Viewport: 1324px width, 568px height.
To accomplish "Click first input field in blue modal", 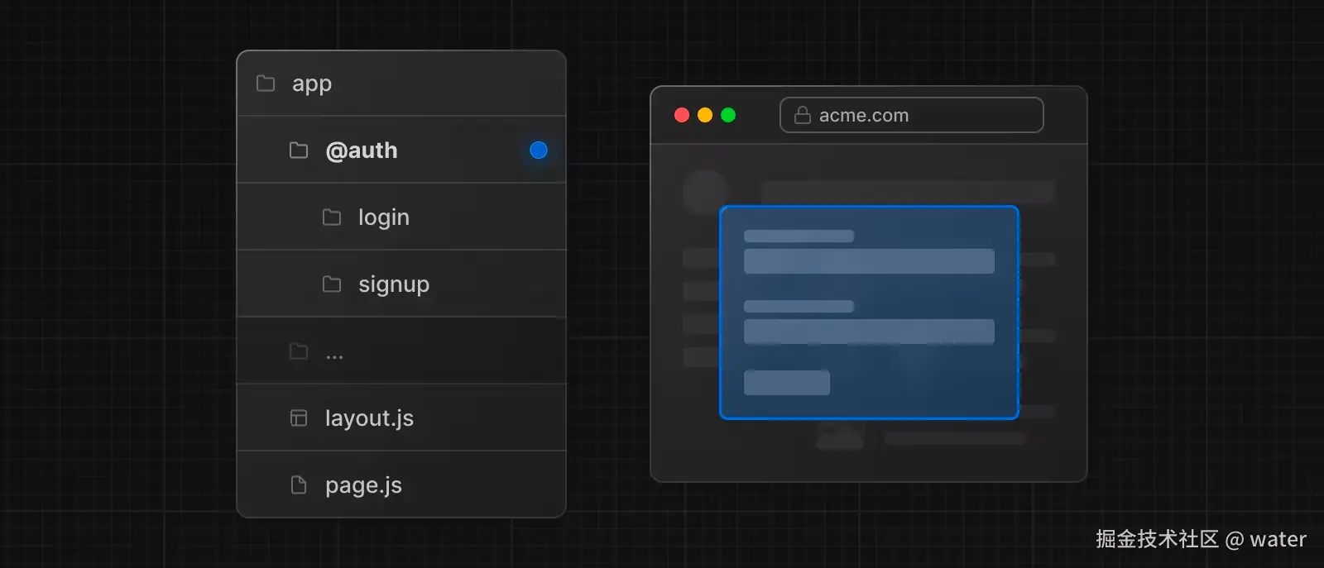I will coord(869,261).
